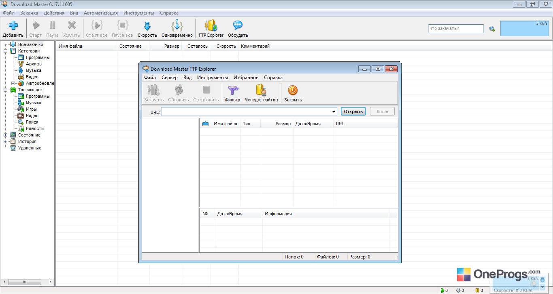Select Игры under Топ закачек
The image size is (553, 294).
point(31,109)
